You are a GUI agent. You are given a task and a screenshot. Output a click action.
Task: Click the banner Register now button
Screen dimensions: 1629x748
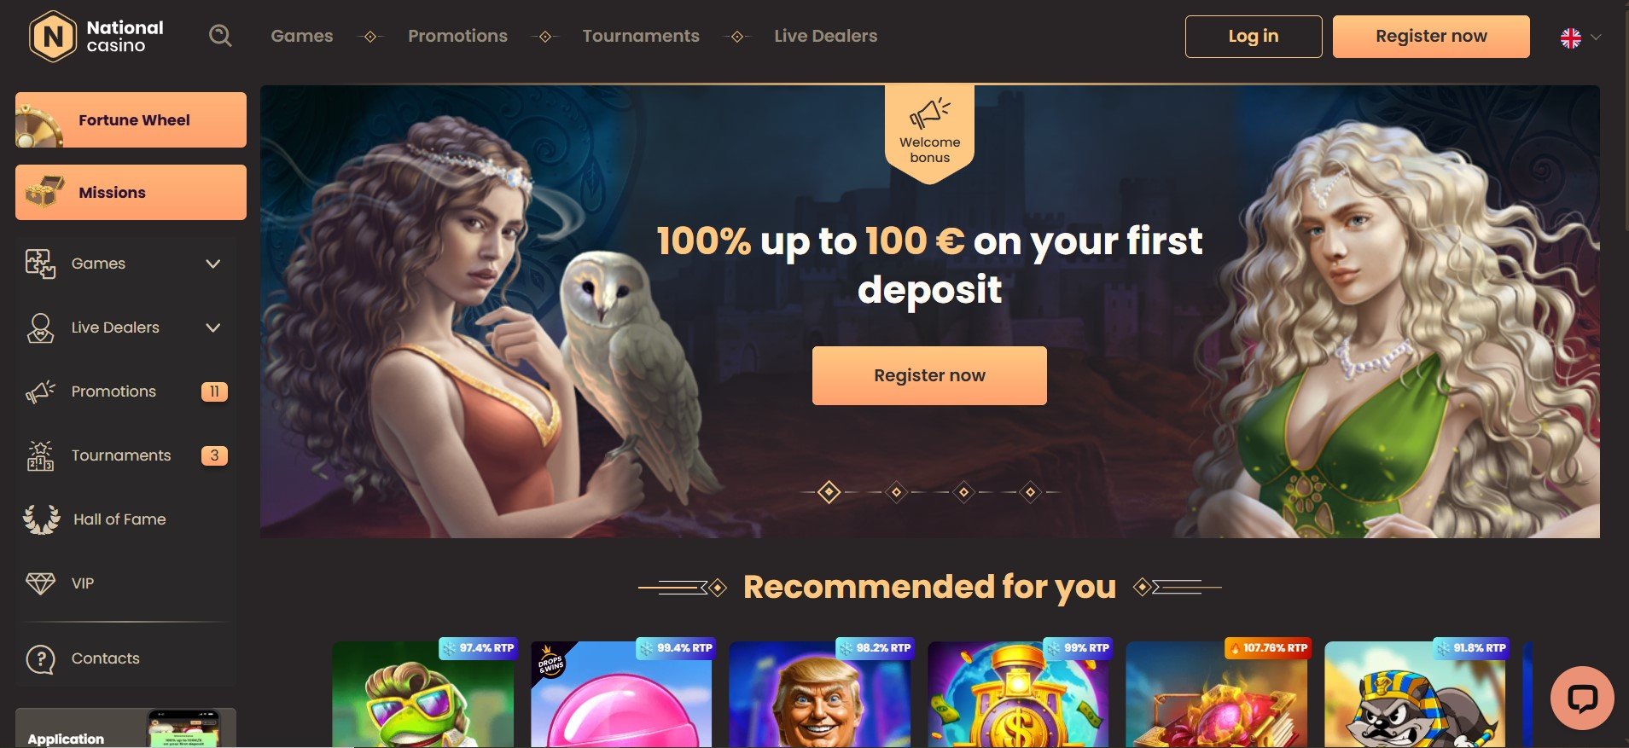click(x=929, y=375)
